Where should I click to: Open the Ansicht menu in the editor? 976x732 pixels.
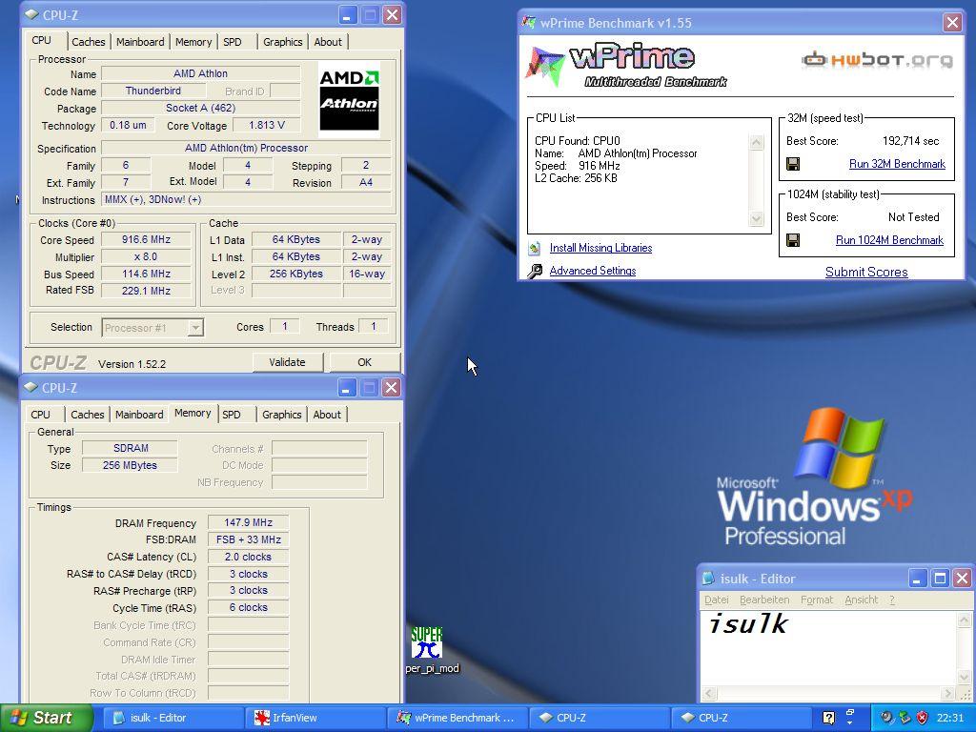tap(862, 600)
